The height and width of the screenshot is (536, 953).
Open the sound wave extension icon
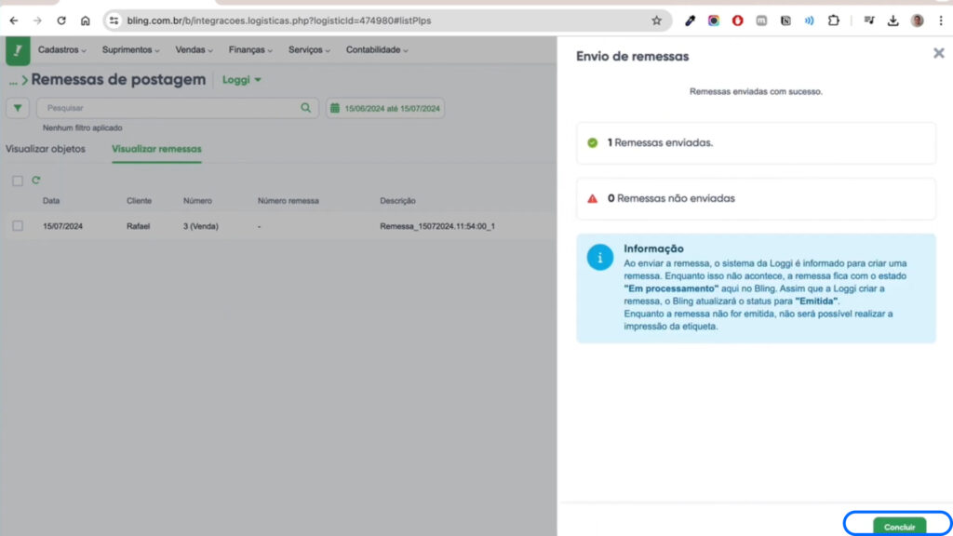coord(809,20)
